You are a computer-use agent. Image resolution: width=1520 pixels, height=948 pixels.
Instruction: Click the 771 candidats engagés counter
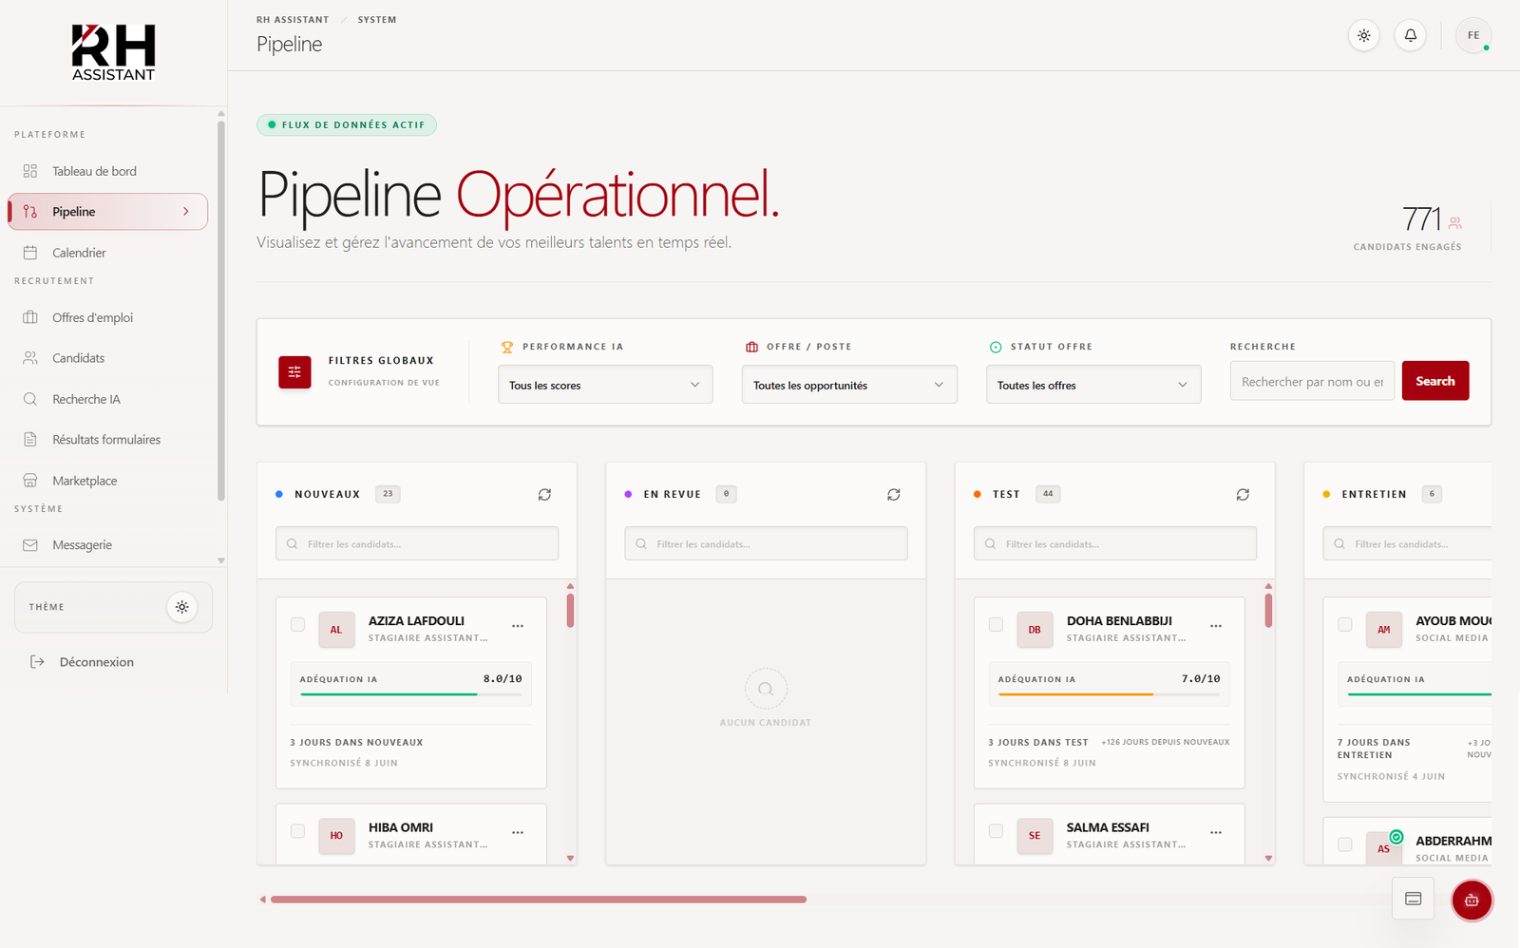[x=1421, y=219]
